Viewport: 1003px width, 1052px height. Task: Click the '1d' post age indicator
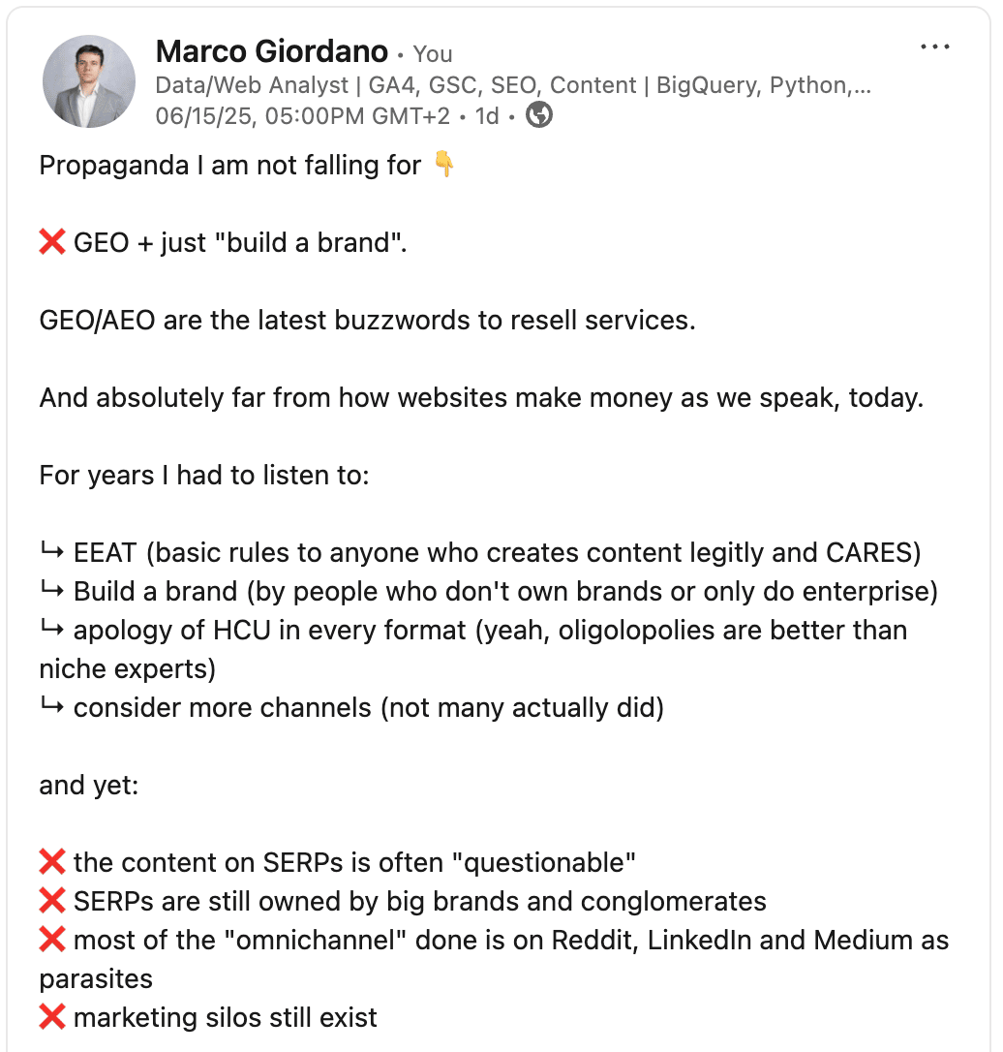487,116
